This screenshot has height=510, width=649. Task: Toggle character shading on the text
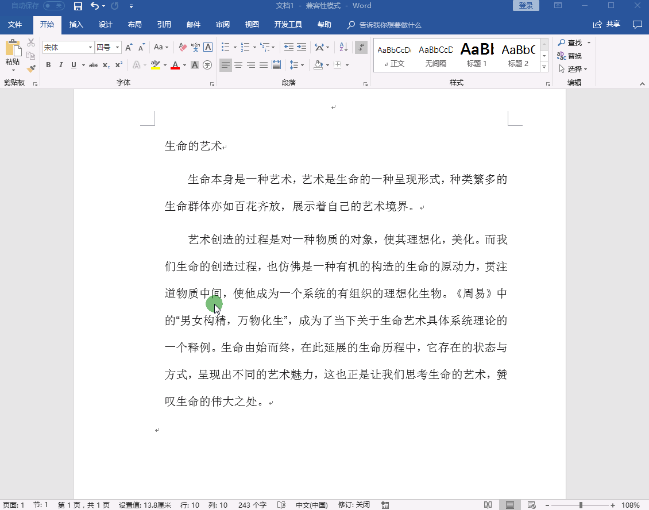195,65
